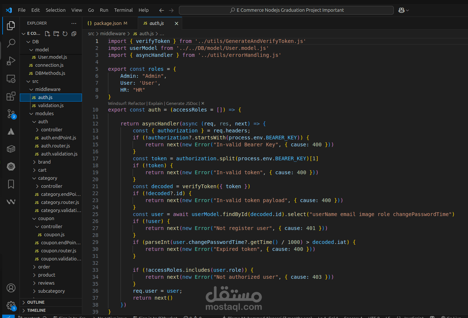This screenshot has height=318, width=468.
Task: Open the Help menu
Action: [x=144, y=10]
